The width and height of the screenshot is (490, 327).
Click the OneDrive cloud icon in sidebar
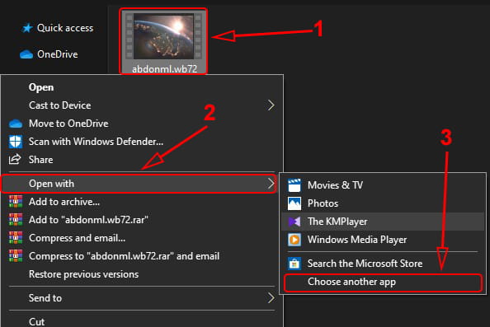tap(26, 54)
